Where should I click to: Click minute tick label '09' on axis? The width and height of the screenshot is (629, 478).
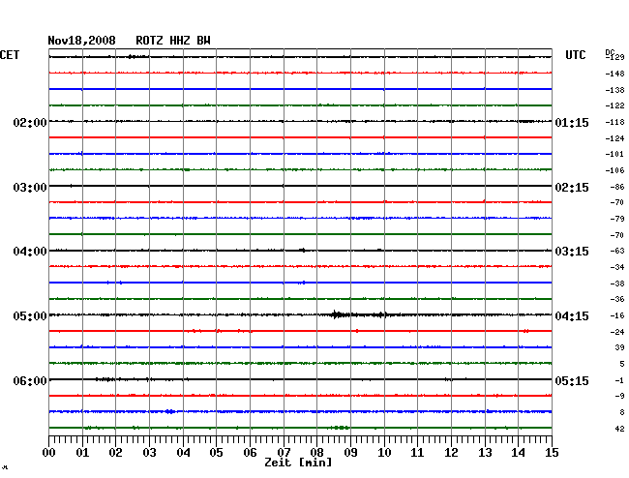[x=350, y=452]
